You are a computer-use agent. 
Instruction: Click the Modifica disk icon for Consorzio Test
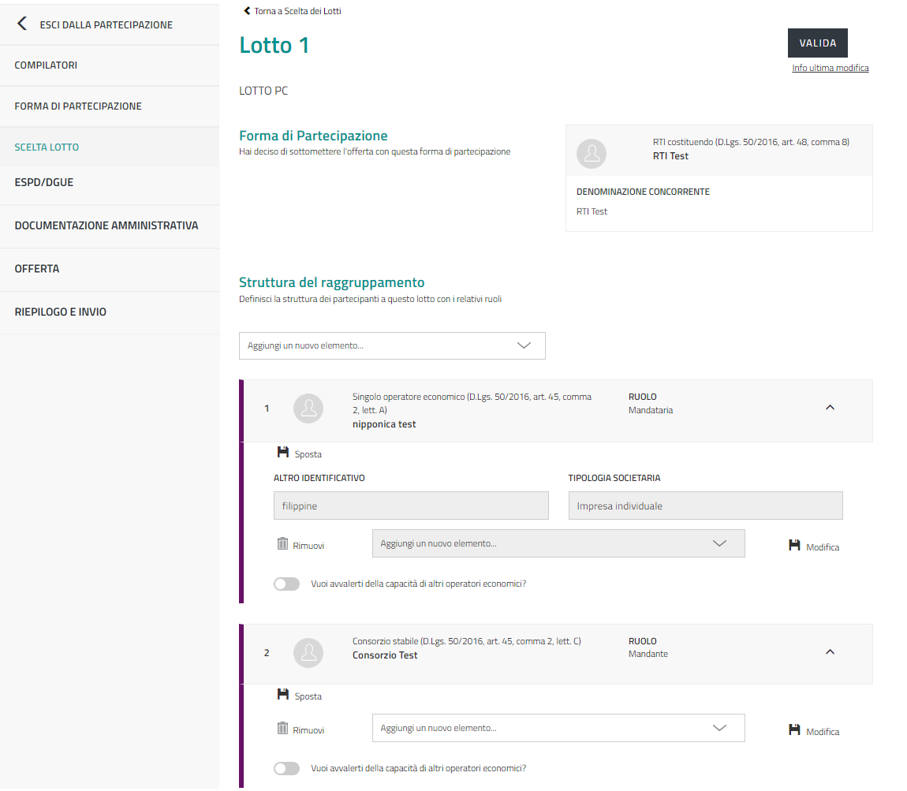tap(794, 730)
